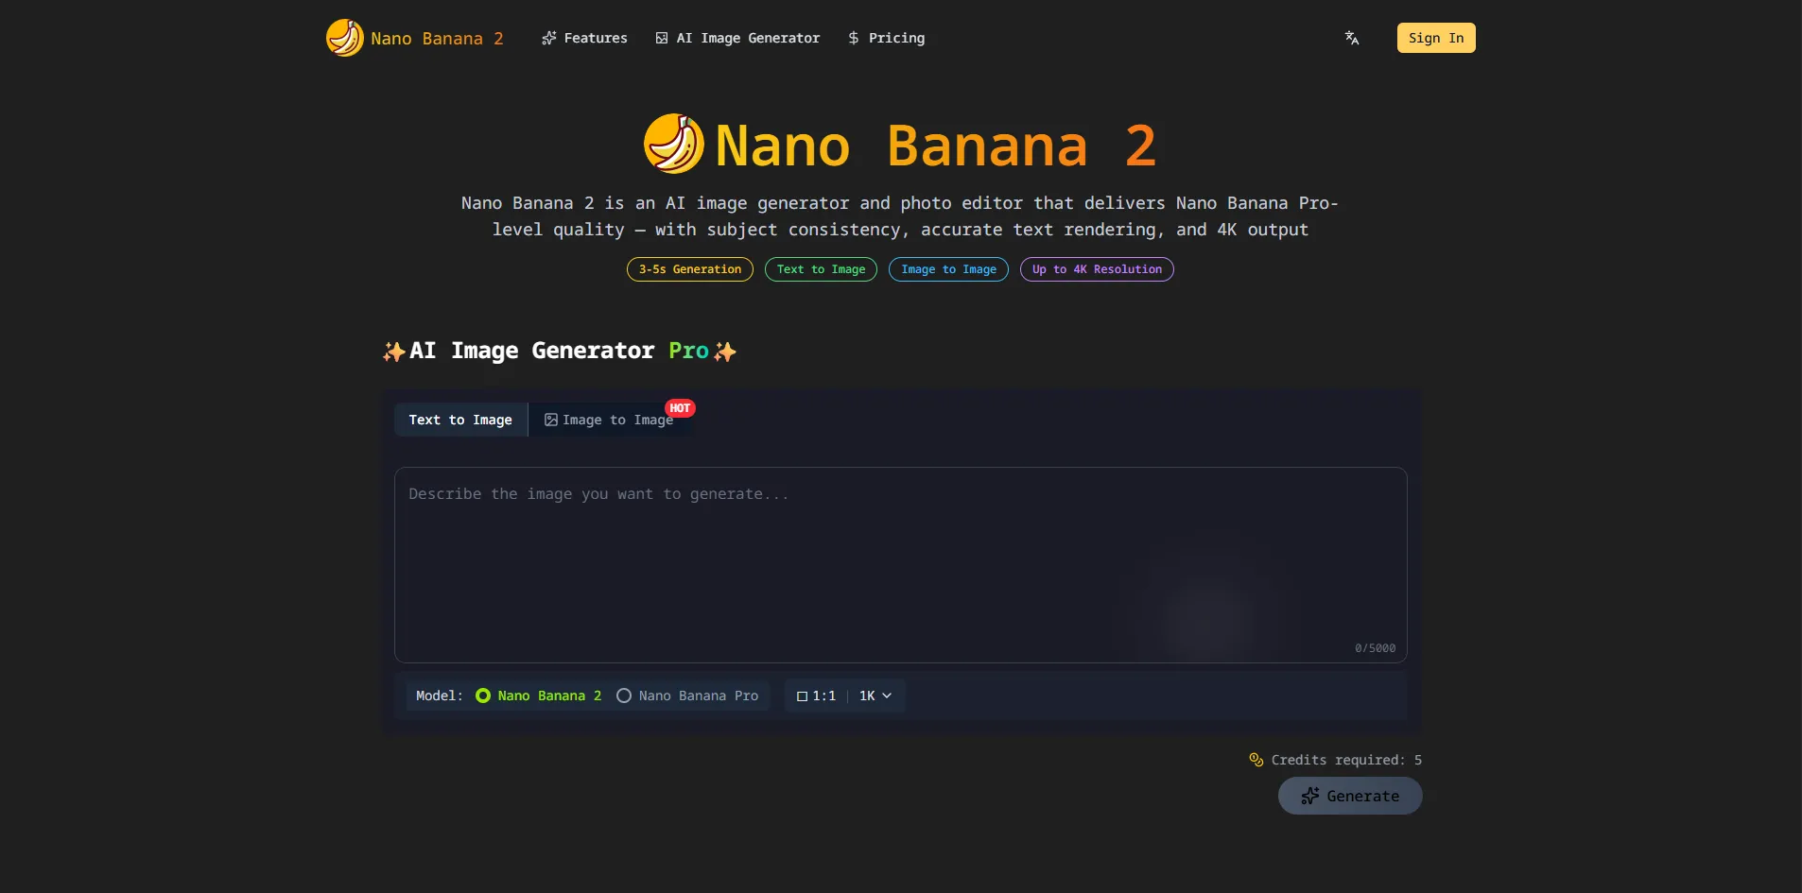Open the Pricing nav item
Viewport: 1802px width, 893px height.
pyautogui.click(x=886, y=38)
